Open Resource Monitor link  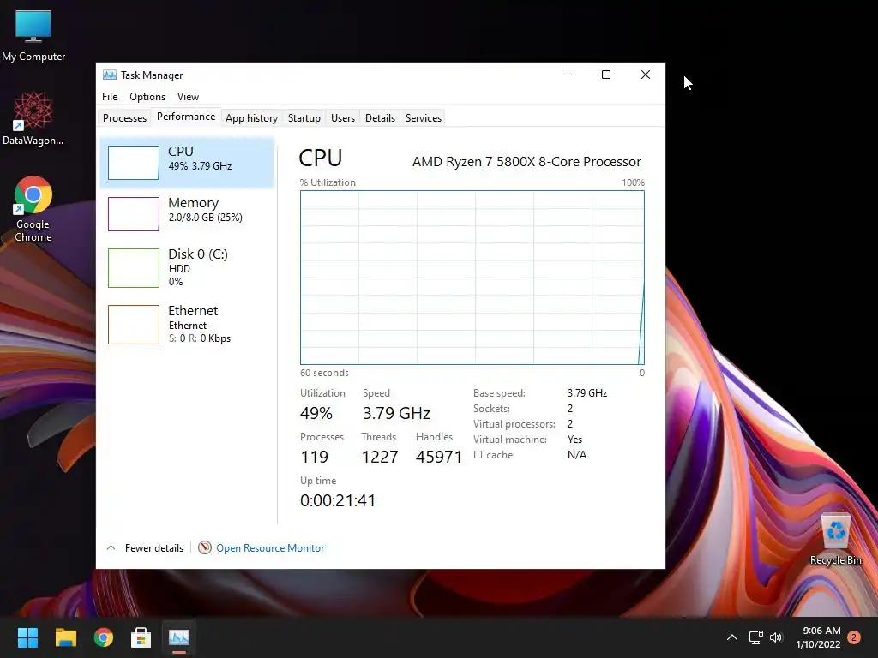click(270, 548)
